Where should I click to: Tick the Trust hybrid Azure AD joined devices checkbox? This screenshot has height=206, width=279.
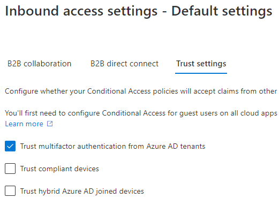10,191
